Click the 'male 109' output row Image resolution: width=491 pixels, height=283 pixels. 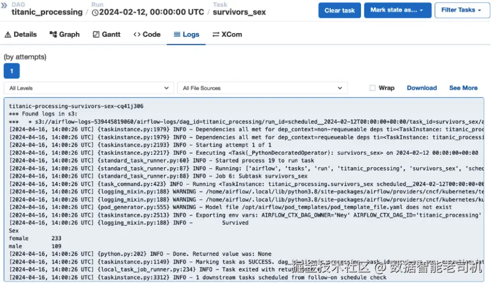tap(35, 246)
